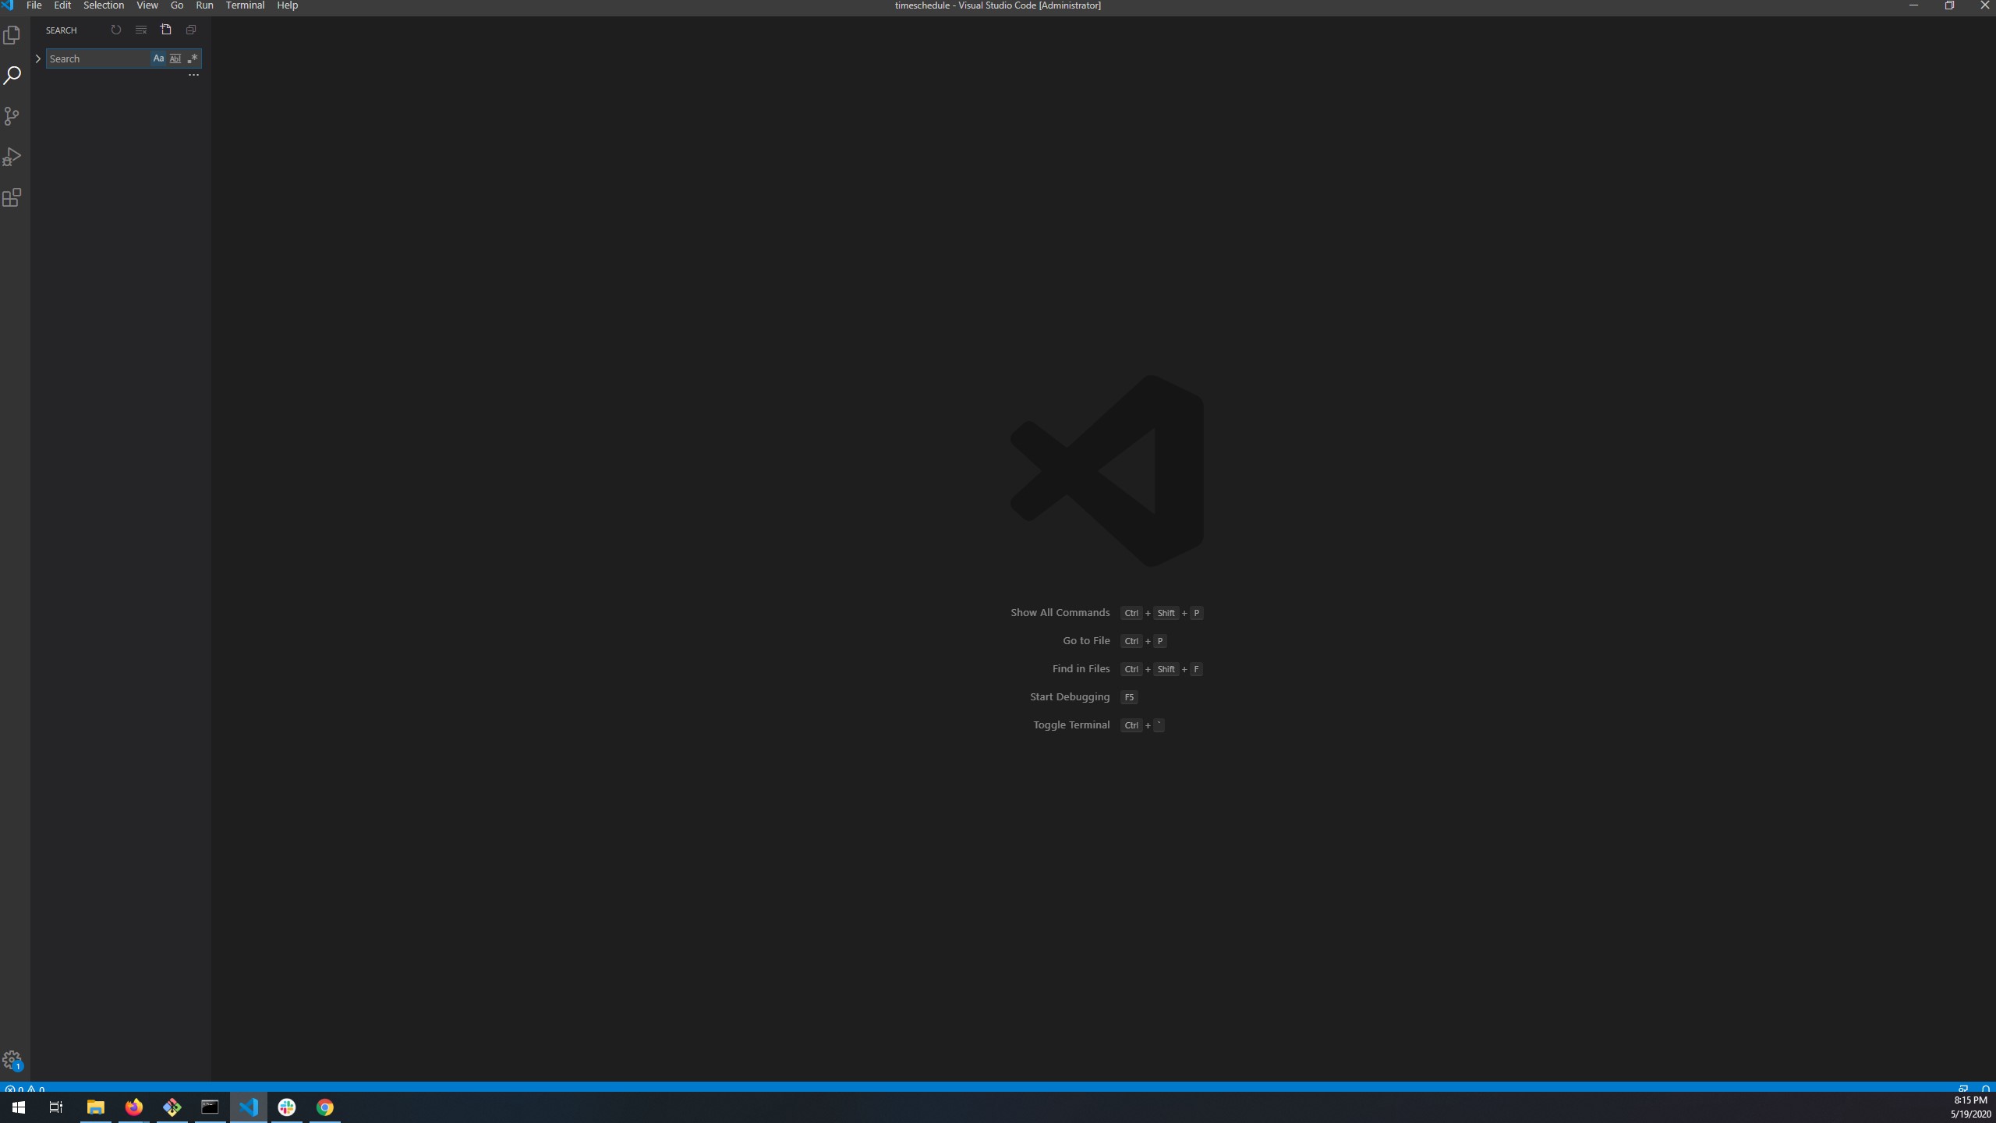Click the 'Toggle Terminal' label
1996x1123 pixels.
[1071, 725]
